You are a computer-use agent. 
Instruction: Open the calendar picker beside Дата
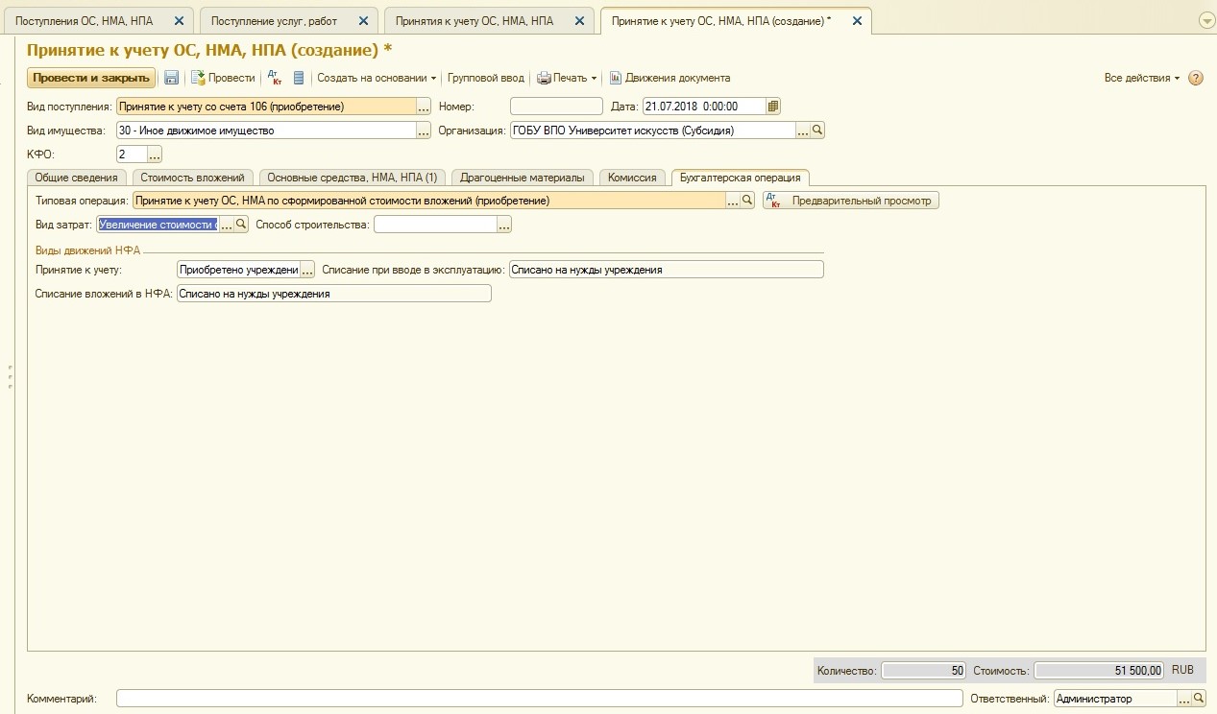coord(774,107)
